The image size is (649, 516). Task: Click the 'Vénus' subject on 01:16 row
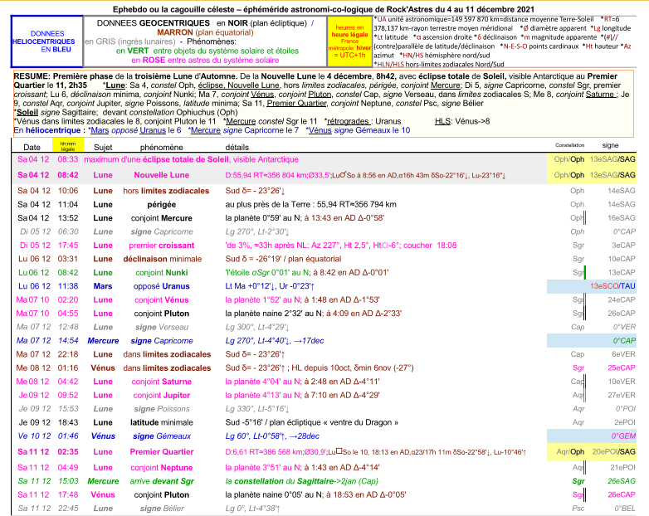point(103,368)
